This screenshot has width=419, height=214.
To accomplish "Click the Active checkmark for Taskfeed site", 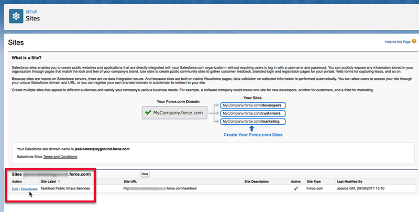I will (x=296, y=188).
